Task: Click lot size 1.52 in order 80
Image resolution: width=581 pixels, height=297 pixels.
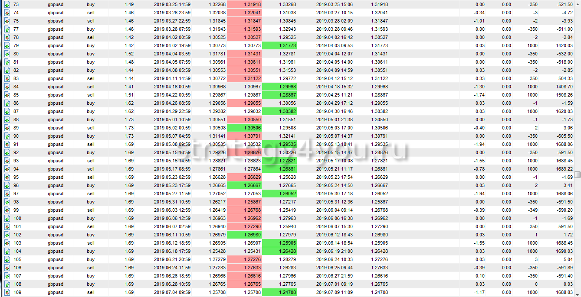Action: coord(129,54)
